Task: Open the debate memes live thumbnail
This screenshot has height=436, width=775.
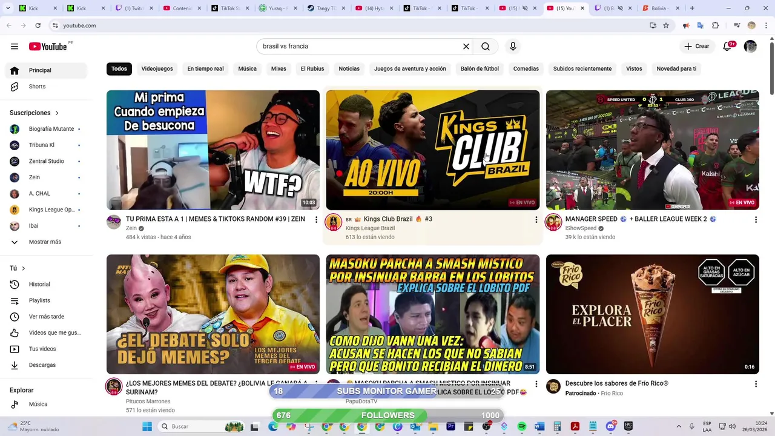Action: tap(213, 314)
